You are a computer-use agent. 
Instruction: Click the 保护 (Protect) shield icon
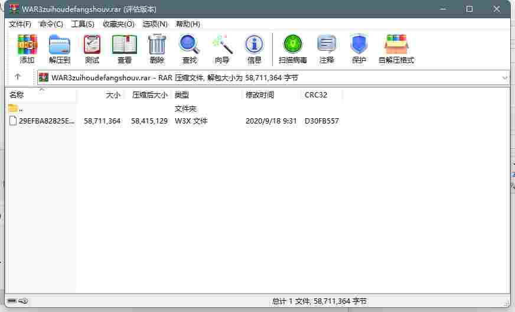(358, 49)
